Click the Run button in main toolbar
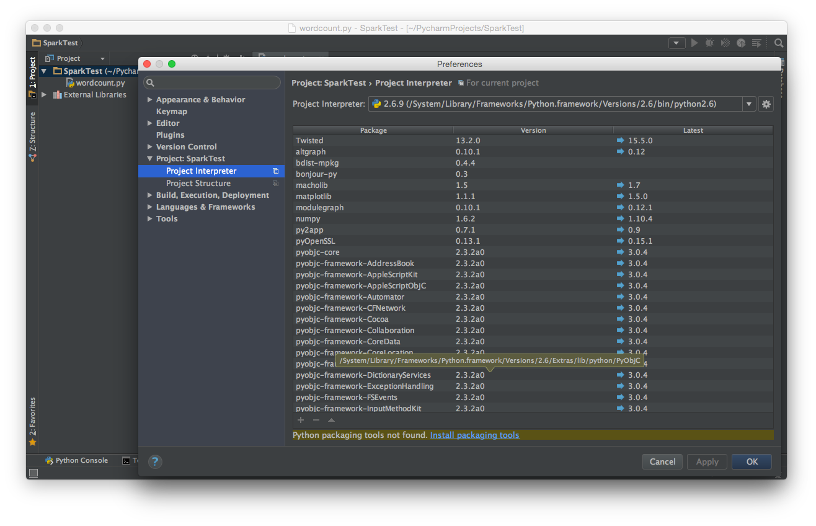The height and width of the screenshot is (526, 816). (x=694, y=43)
